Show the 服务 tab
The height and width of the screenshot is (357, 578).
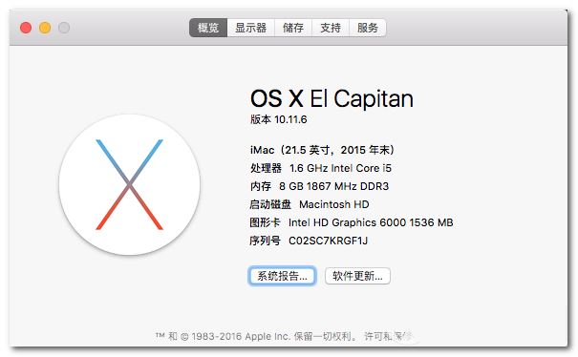pyautogui.click(x=368, y=28)
